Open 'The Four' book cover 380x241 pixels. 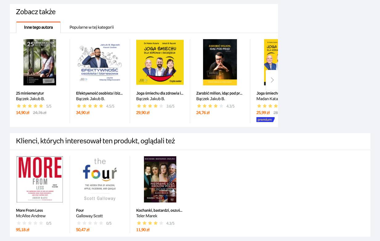(100, 179)
